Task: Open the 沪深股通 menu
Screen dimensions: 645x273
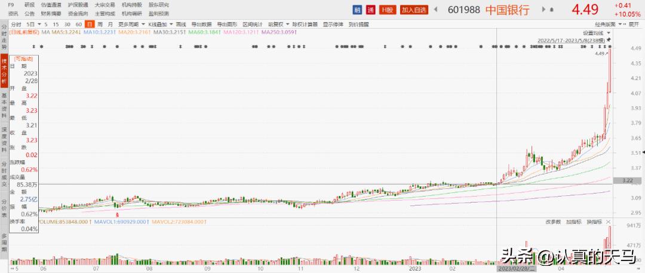Action: click(78, 5)
